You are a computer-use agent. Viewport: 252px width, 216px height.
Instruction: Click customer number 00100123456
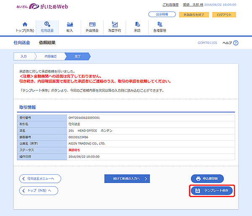click(x=78, y=137)
